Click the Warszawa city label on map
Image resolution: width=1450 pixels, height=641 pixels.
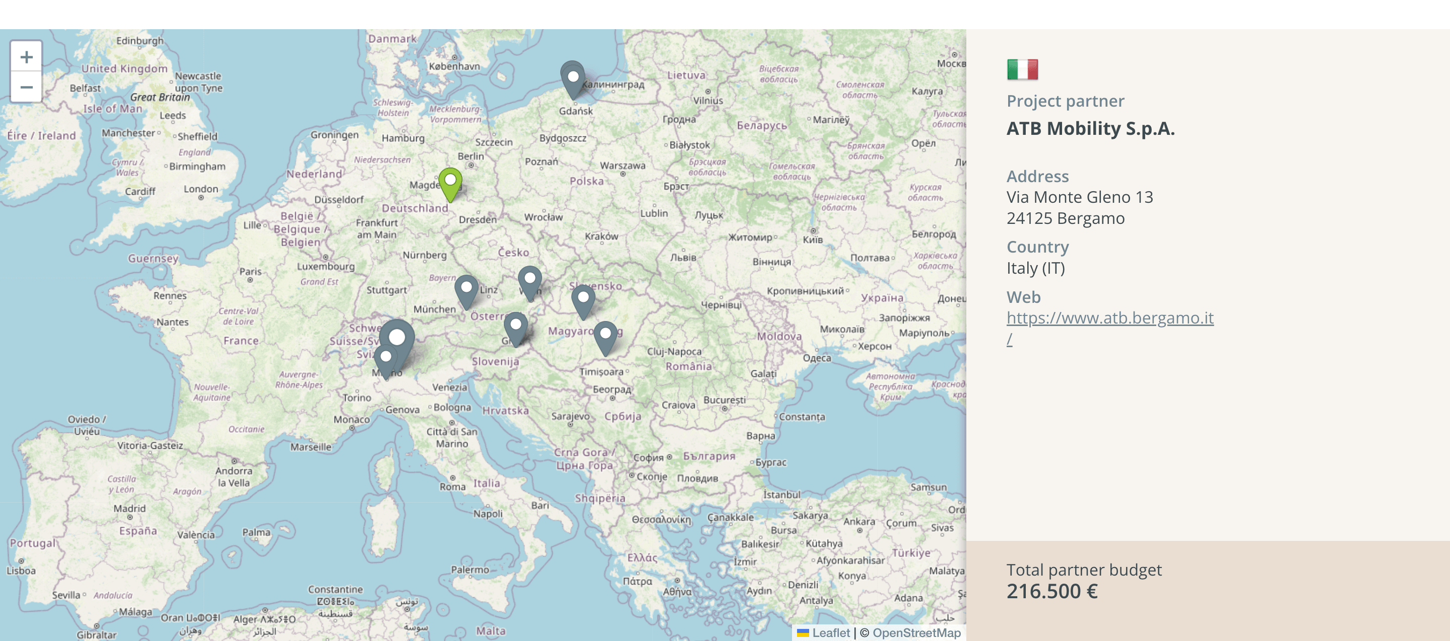coord(622,166)
